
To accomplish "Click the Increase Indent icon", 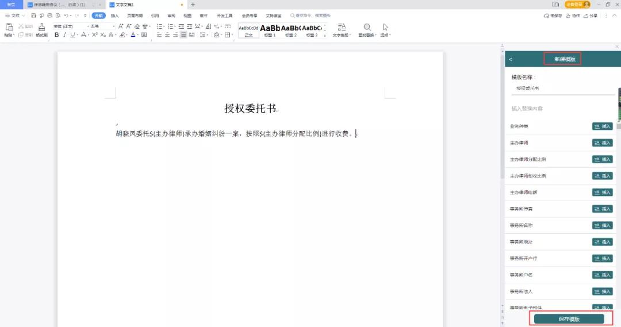I will tap(189, 26).
